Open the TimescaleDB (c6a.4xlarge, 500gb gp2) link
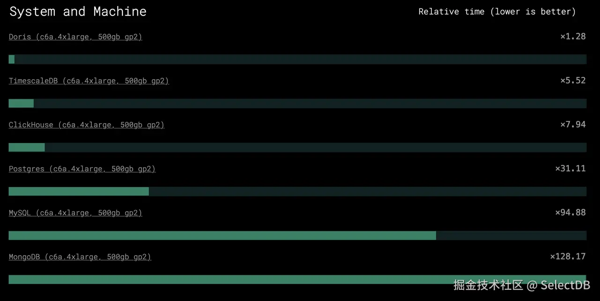 tap(89, 81)
